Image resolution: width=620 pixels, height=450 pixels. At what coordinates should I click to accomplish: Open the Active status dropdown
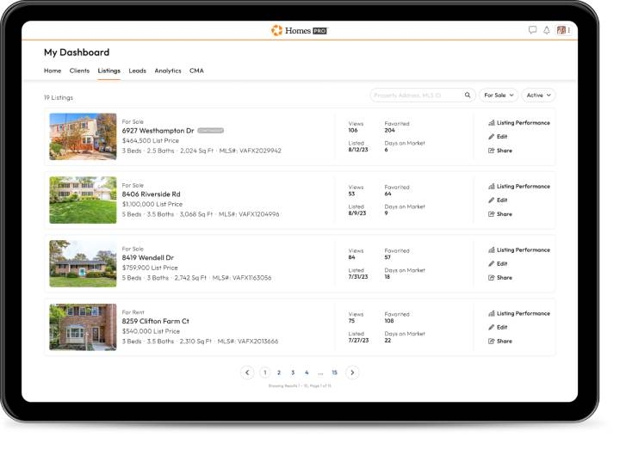[538, 96]
